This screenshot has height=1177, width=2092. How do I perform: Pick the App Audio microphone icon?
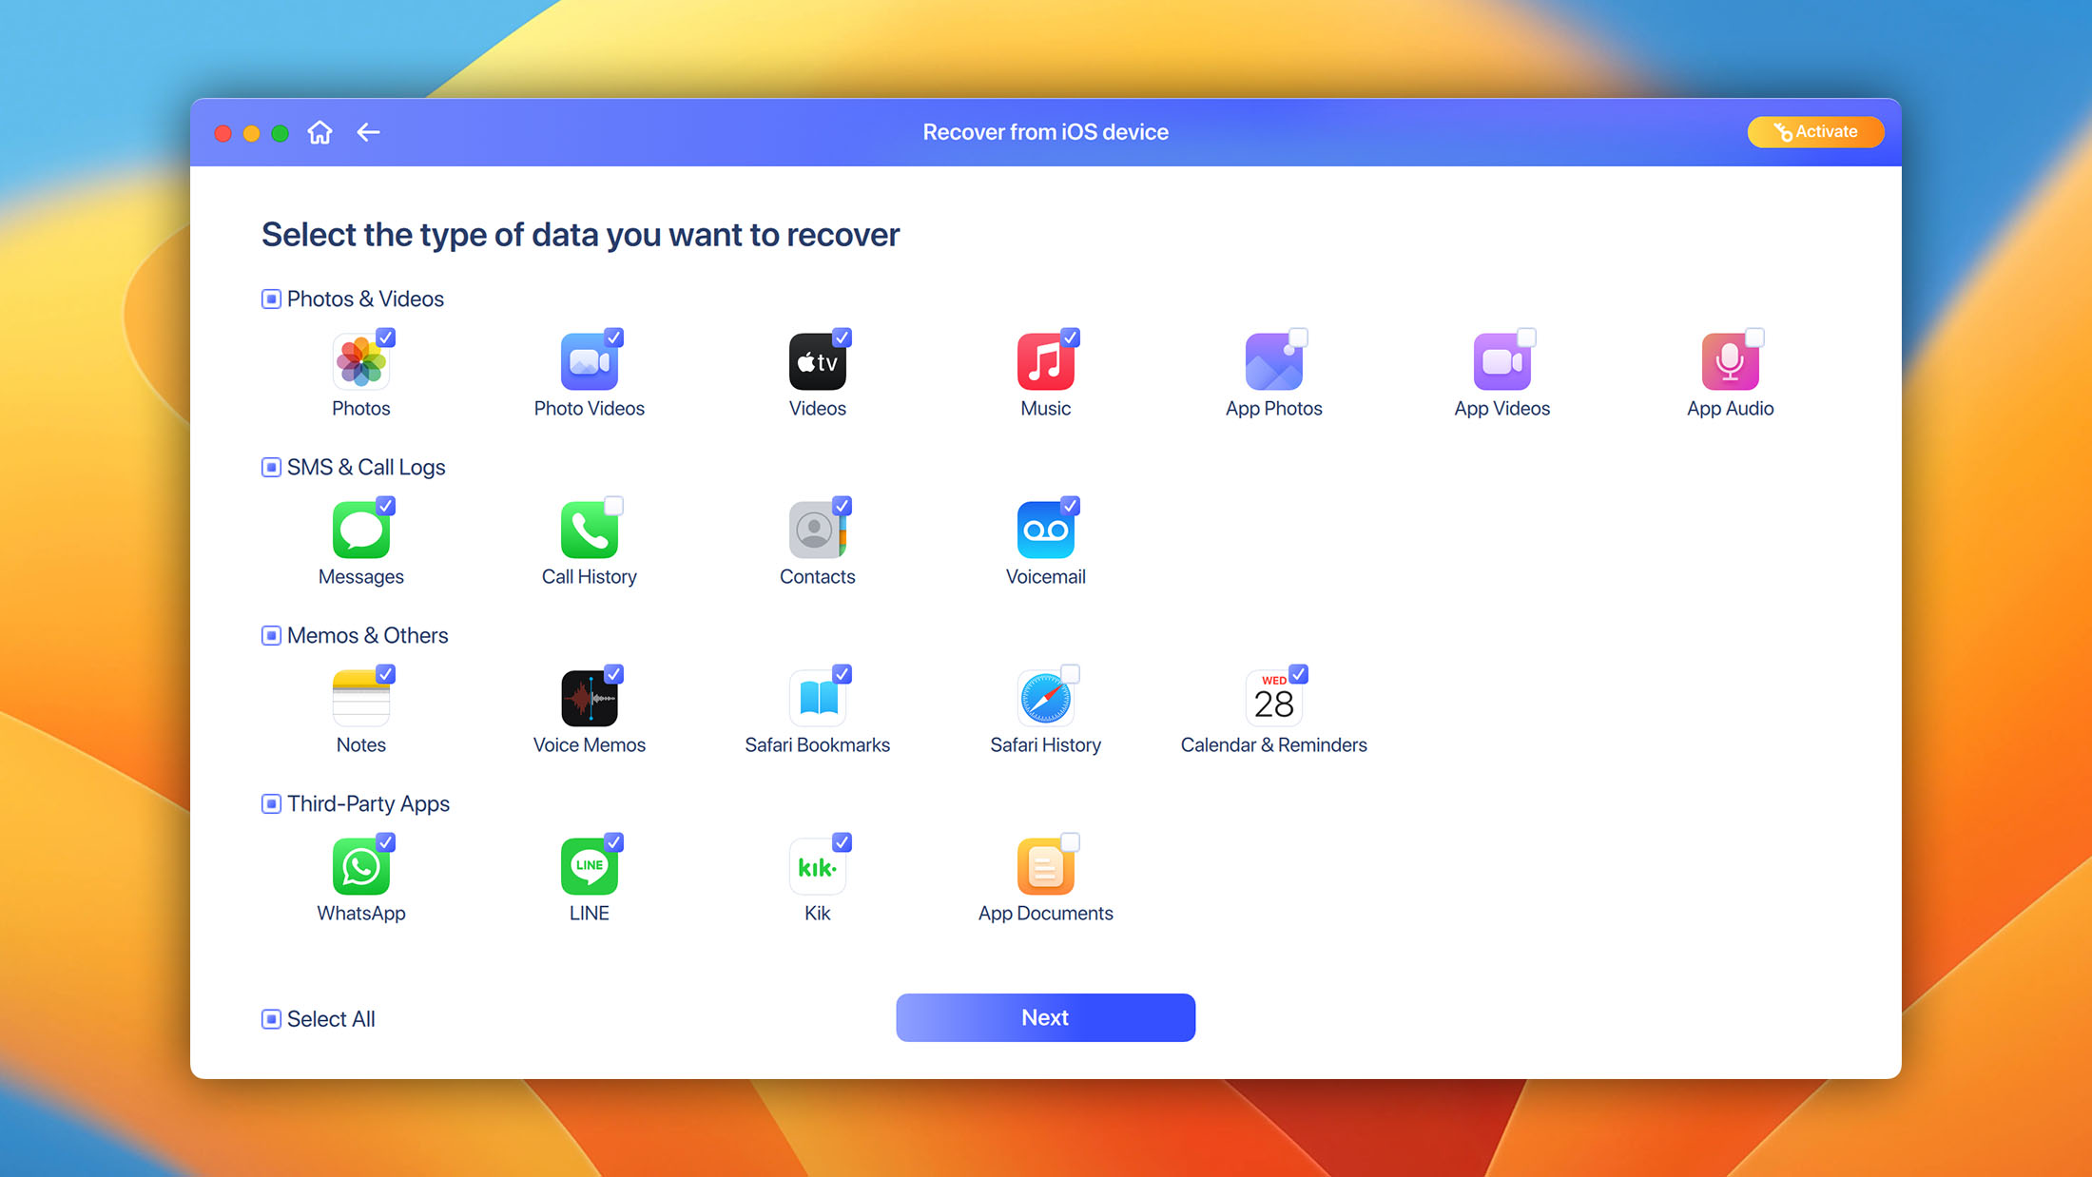(x=1731, y=361)
